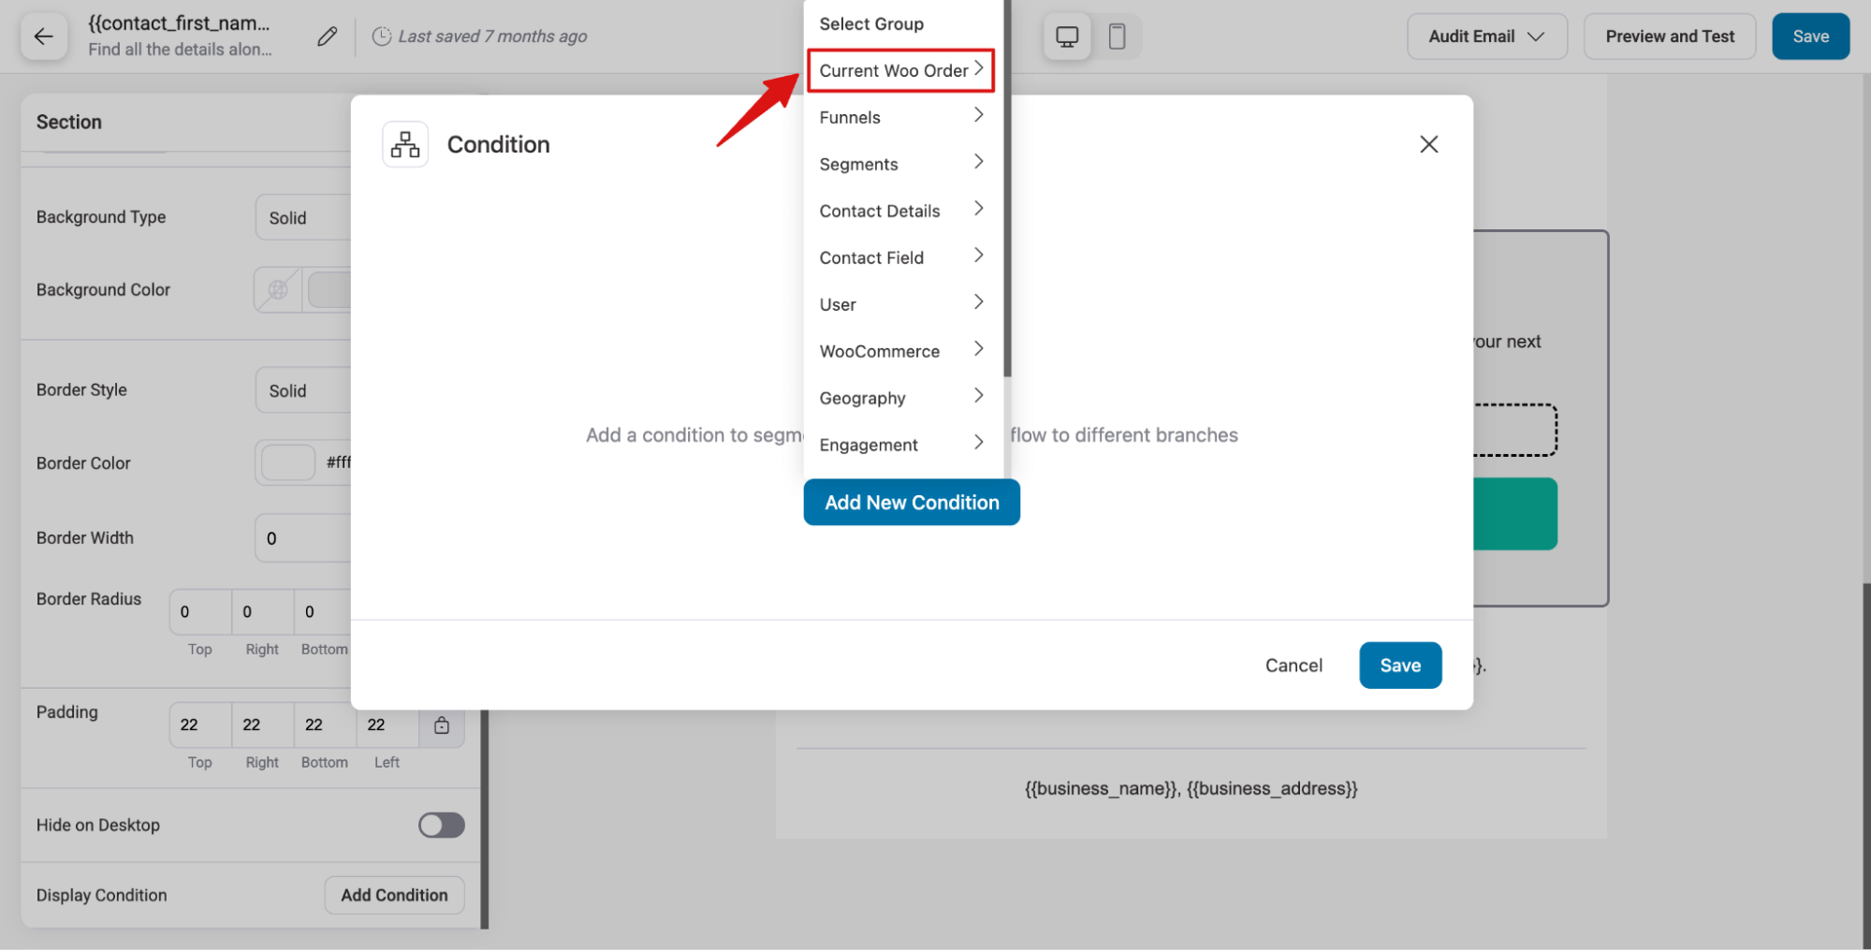The height and width of the screenshot is (951, 1871).
Task: Click the Condition flowchart icon
Action: pos(405,144)
